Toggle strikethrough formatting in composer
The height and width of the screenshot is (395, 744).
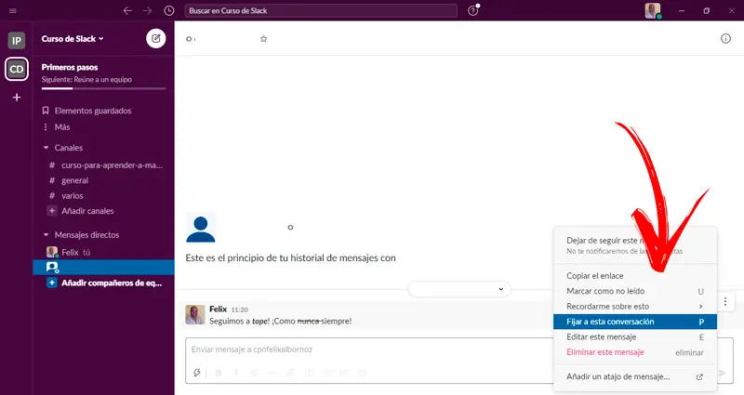(254, 373)
